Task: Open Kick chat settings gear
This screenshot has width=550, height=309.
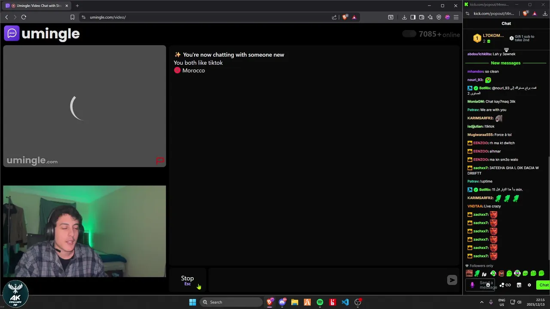Action: point(529,285)
